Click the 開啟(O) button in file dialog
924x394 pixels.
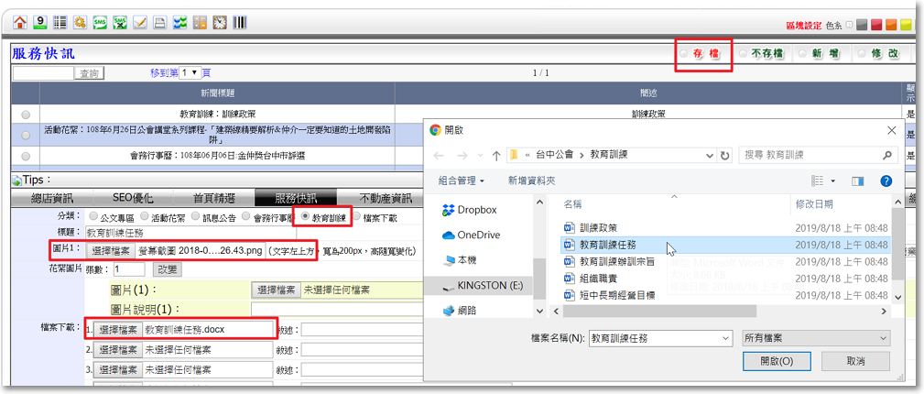[x=777, y=361]
